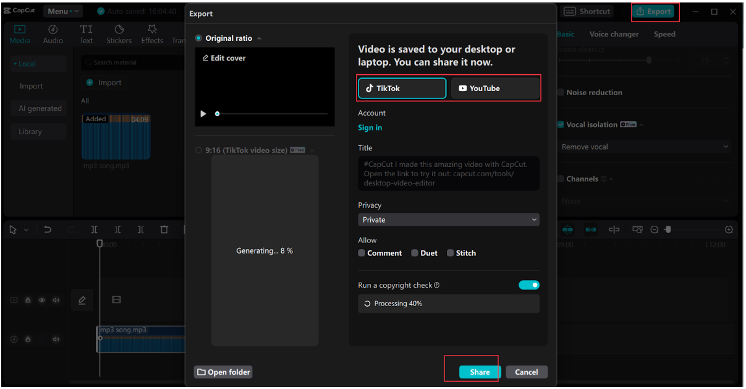This screenshot has width=746, height=389.
Task: Enable the Duet checkbox
Action: point(415,253)
